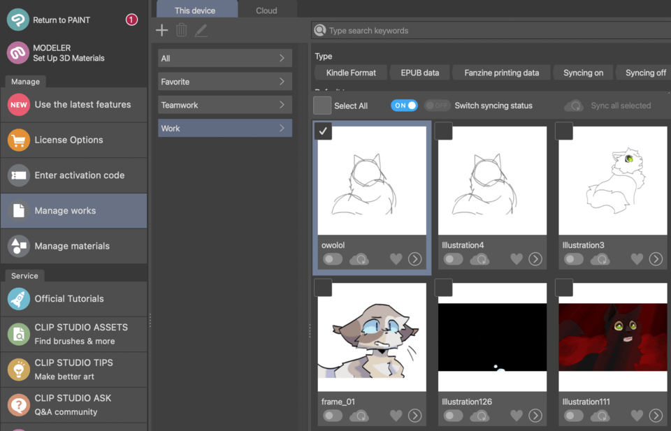Expand the Teamwork folder chevron
This screenshot has height=431, width=671.
point(282,105)
